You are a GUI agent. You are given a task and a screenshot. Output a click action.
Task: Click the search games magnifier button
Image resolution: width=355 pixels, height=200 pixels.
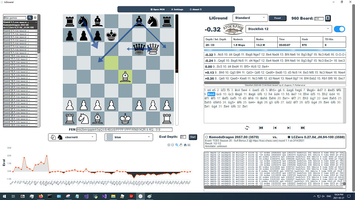click(30, 17)
